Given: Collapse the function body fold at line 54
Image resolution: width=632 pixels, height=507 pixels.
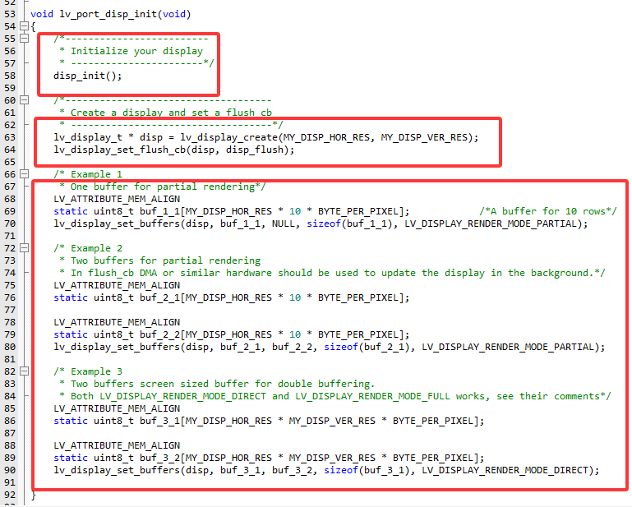Looking at the screenshot, I should point(24,26).
